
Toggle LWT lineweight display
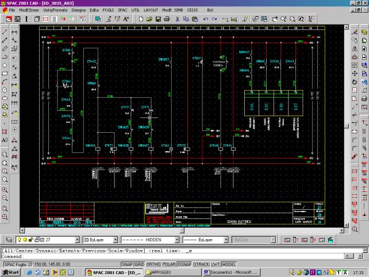[216, 264]
